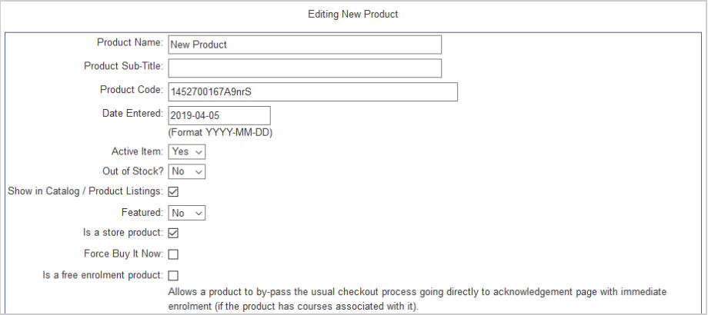Enable the Force Buy It Now checkbox
Viewport: 708px width, 315px height.
[x=173, y=254]
